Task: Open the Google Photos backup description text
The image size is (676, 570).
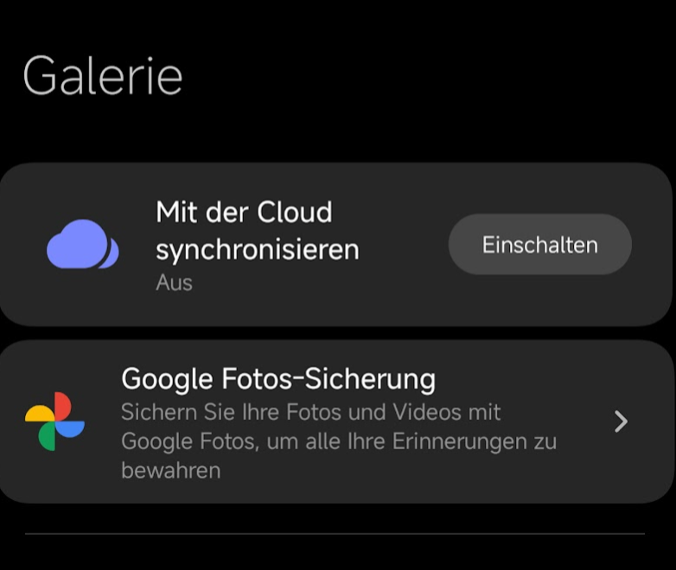Action: 339,441
